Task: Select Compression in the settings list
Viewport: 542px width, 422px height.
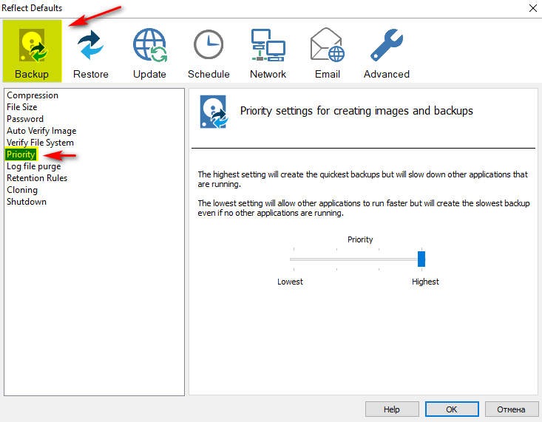Action: [x=33, y=95]
